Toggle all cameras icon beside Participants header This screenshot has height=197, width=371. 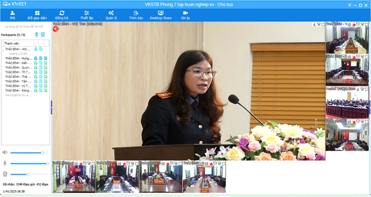pos(43,34)
